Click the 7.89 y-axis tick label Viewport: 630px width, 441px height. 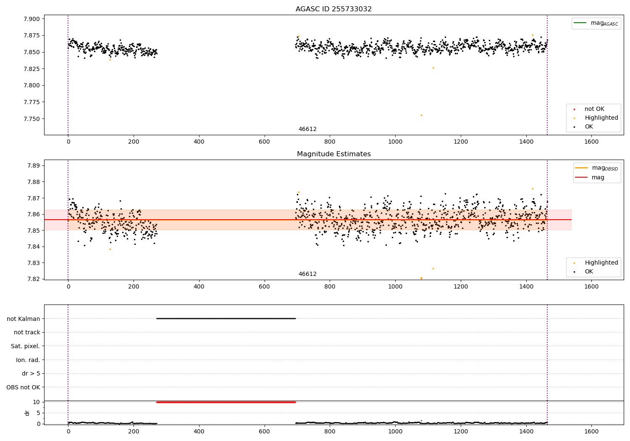(33, 165)
